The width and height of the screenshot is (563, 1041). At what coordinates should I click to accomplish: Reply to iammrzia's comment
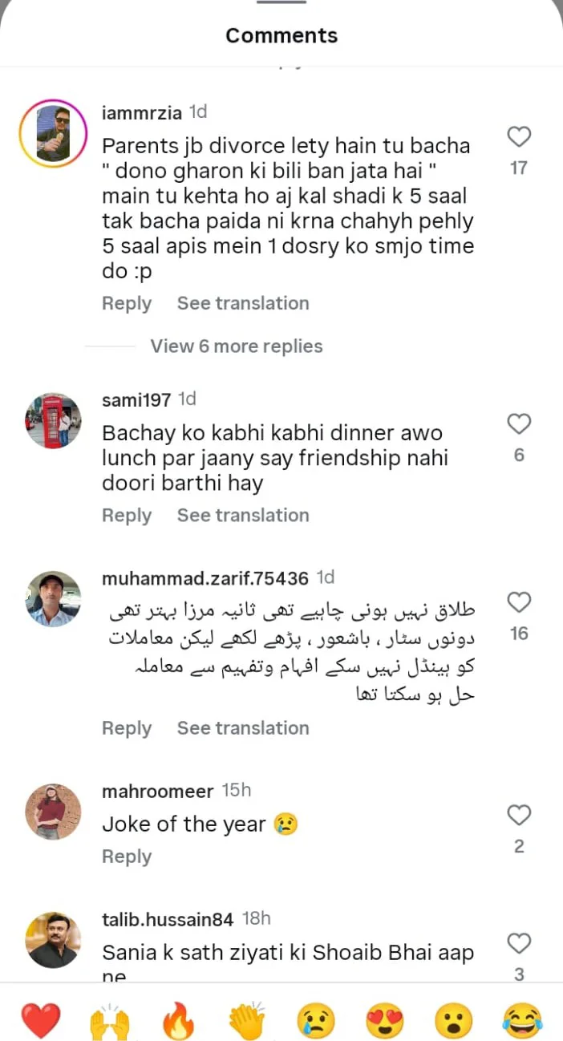point(127,304)
